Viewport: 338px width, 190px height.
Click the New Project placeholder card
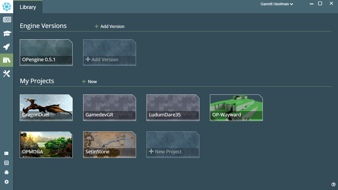tap(173, 145)
